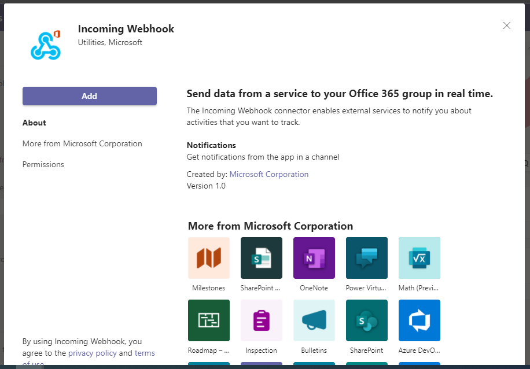Open the Milestones app tile
Viewport: 530px width, 369px height.
tap(208, 258)
